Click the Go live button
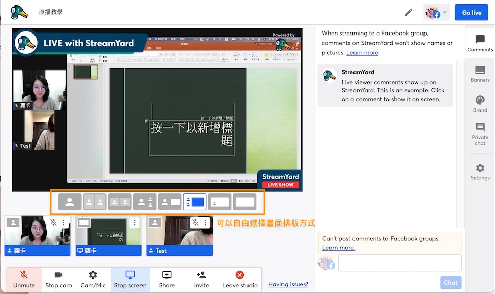Screen dimensions: 495x294 coord(471,13)
